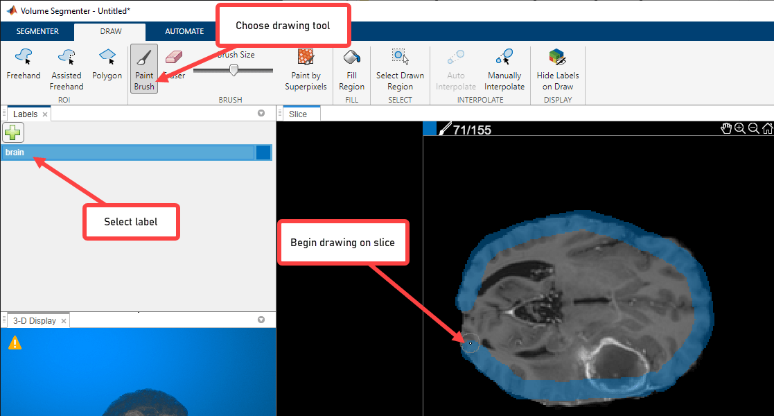
Task: Click the MATLAB logo in title bar
Action: click(11, 10)
